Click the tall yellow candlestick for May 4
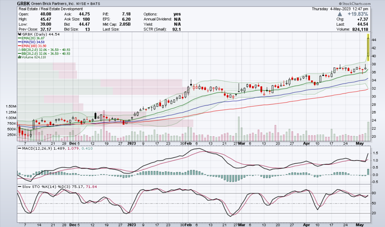 point(368,48)
